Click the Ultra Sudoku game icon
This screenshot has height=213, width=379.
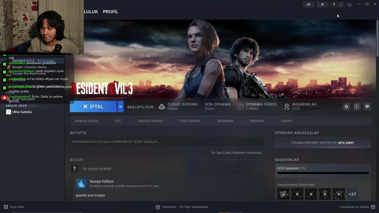coord(9,112)
